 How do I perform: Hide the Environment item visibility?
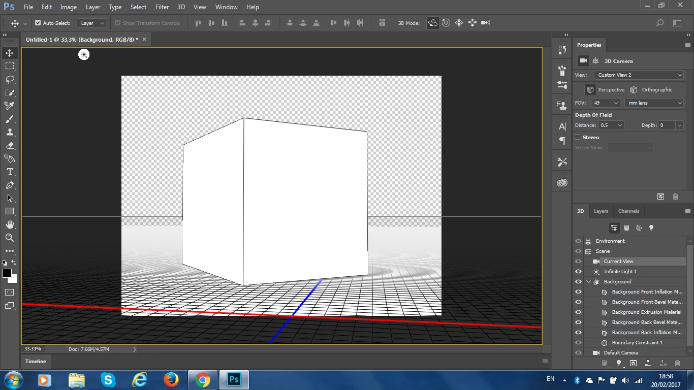click(578, 241)
